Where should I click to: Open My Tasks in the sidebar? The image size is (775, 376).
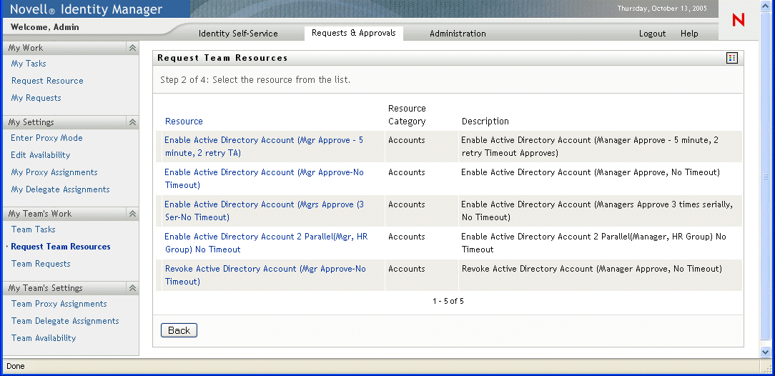29,64
